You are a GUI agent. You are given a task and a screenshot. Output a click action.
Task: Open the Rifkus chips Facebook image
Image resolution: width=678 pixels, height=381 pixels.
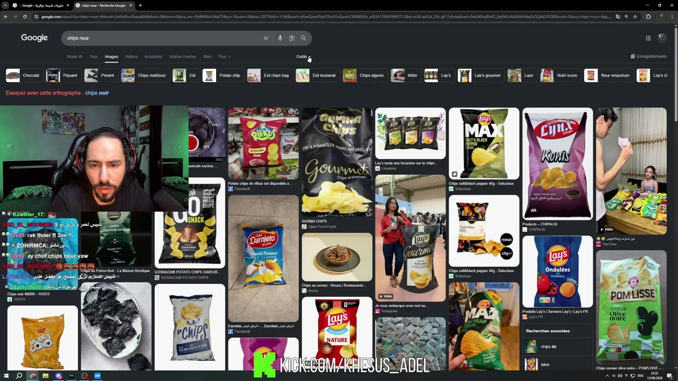coord(263,144)
